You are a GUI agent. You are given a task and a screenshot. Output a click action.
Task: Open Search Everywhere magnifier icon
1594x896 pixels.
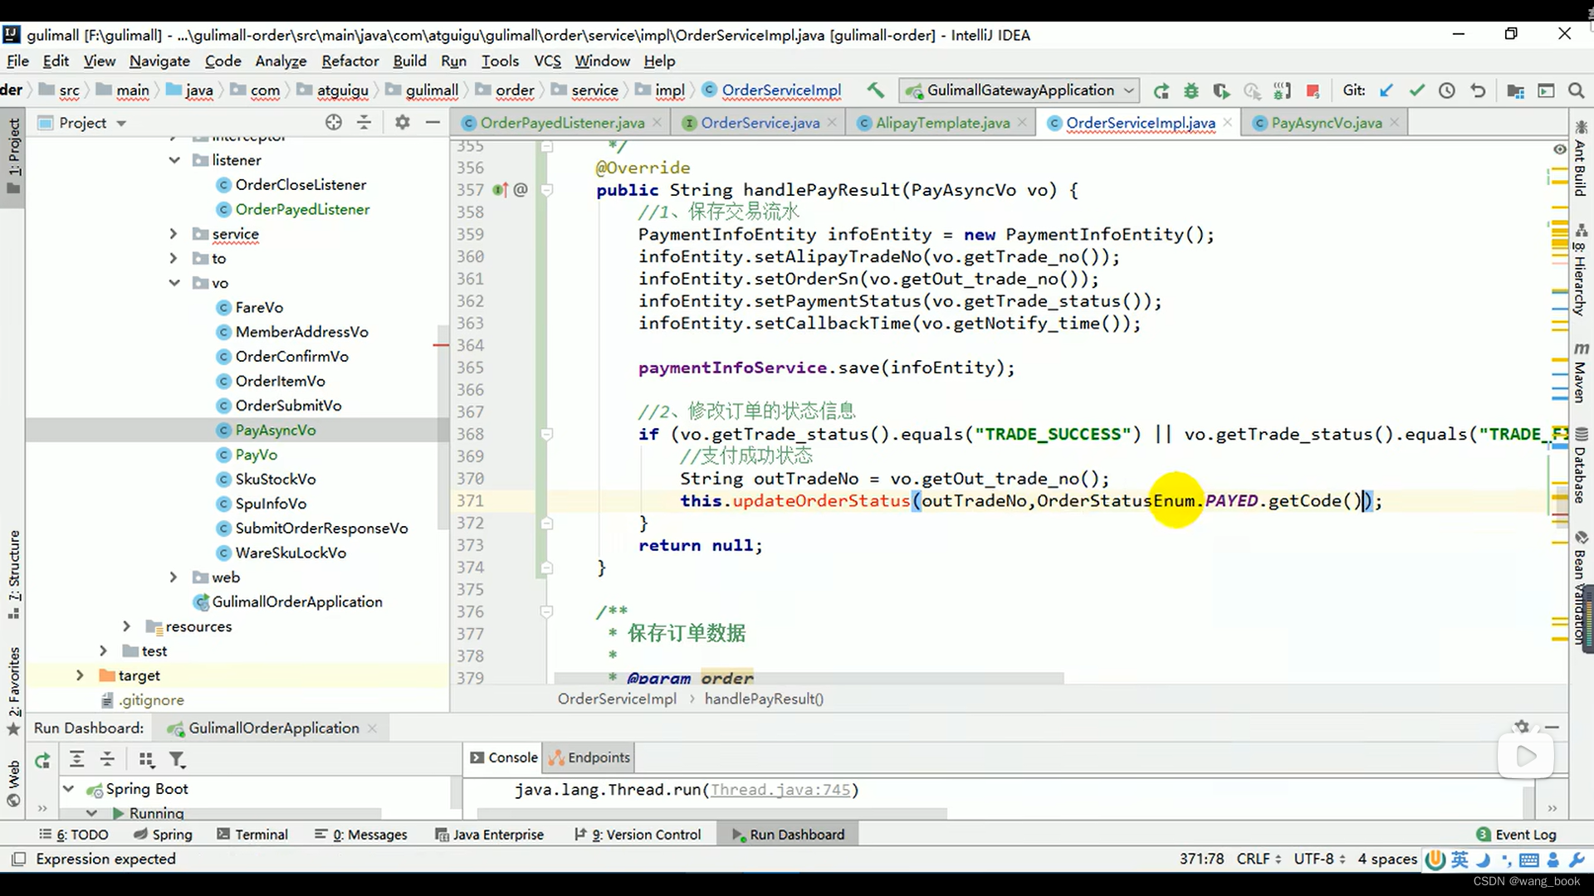point(1576,90)
